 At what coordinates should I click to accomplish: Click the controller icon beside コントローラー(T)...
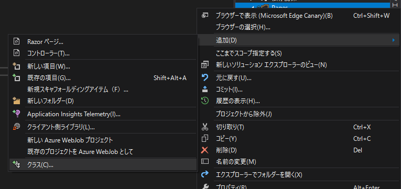coord(16,53)
